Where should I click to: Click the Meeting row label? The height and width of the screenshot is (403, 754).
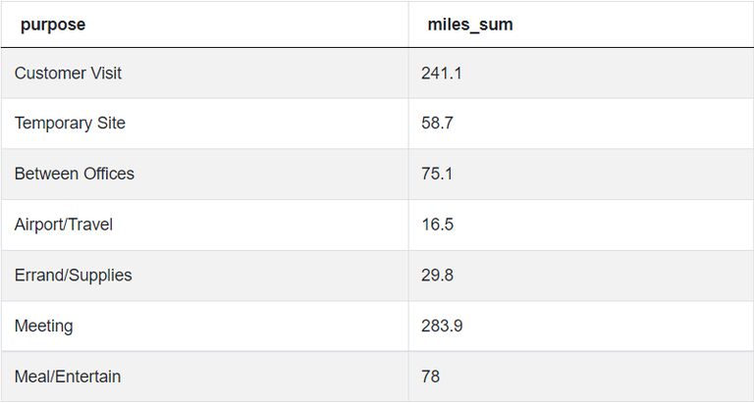click(x=44, y=327)
